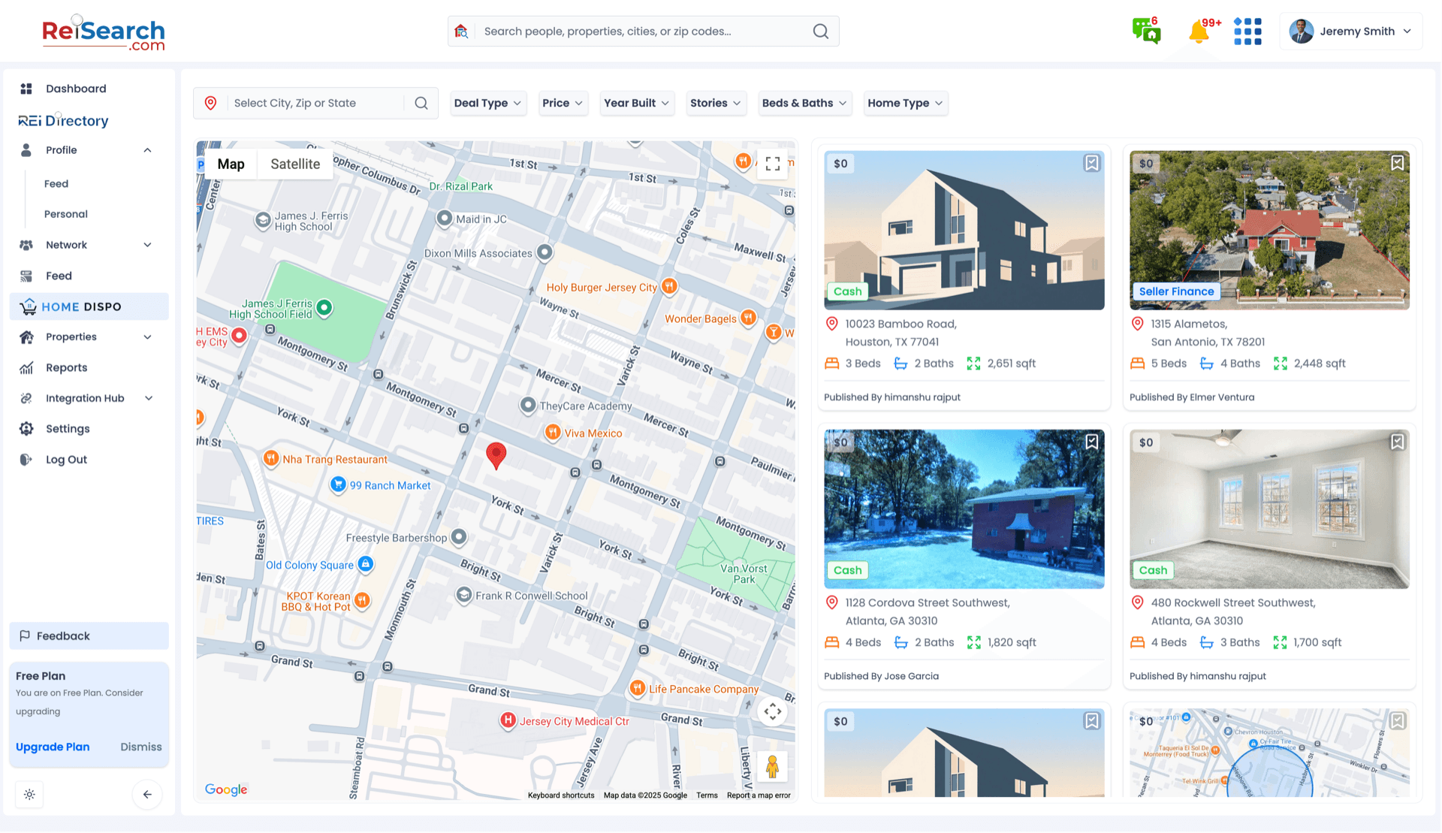Click the Wonder Bagels map marker

748,318
